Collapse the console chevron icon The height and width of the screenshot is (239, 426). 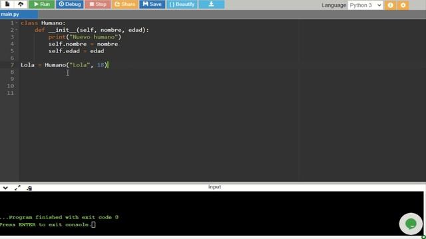pyautogui.click(x=5, y=188)
